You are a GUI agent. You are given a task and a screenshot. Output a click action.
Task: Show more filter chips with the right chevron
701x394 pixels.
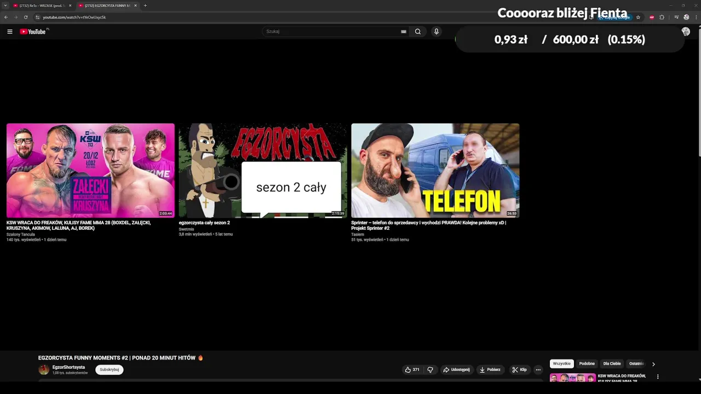653,364
